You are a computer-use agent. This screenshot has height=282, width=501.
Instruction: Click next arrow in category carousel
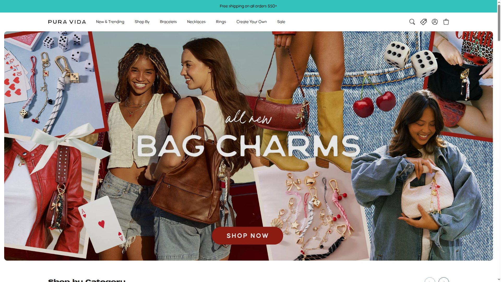click(444, 280)
